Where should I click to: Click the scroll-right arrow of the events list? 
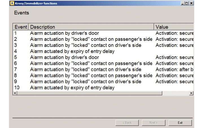(x=191, y=93)
